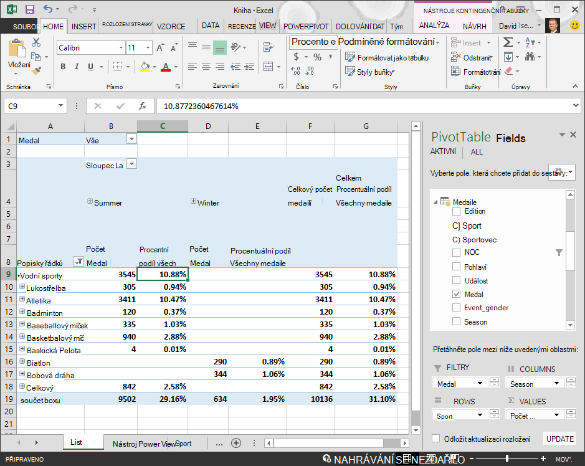Check the NOC field box
Screen dimensions: 585x466
point(456,252)
